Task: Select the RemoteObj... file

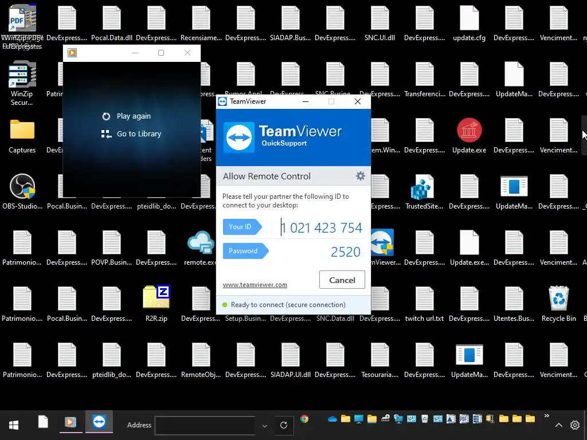Action: click(201, 360)
